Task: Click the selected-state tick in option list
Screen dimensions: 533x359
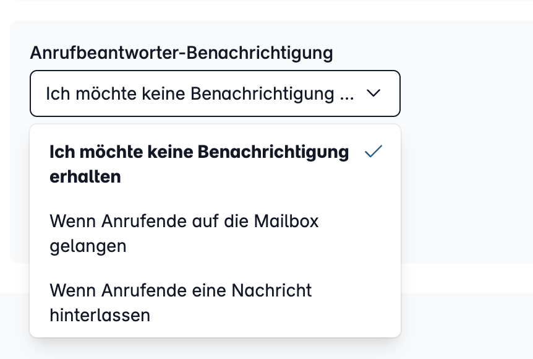Action: [373, 152]
